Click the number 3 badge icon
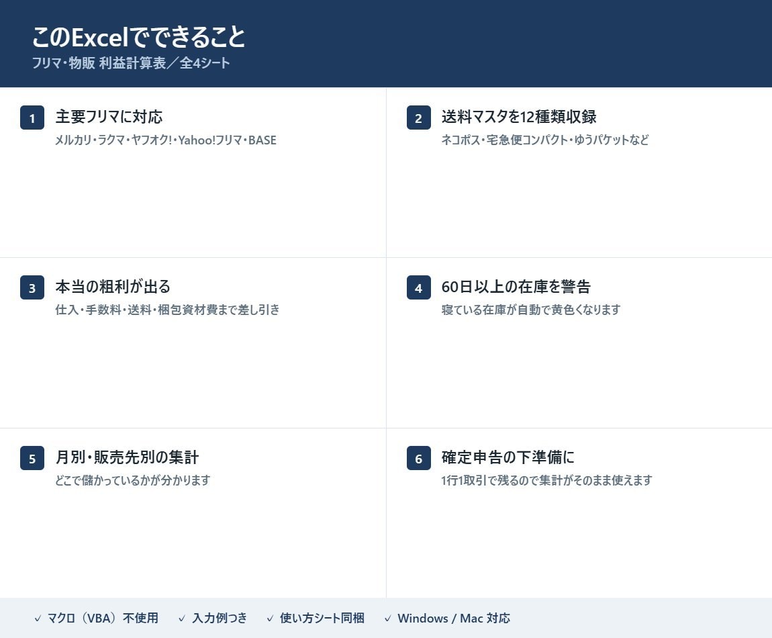The width and height of the screenshot is (772, 638). click(32, 287)
